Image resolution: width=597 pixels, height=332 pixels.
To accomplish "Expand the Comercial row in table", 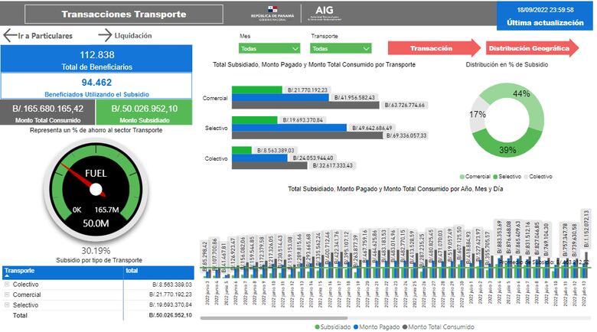I will pyautogui.click(x=7, y=295).
